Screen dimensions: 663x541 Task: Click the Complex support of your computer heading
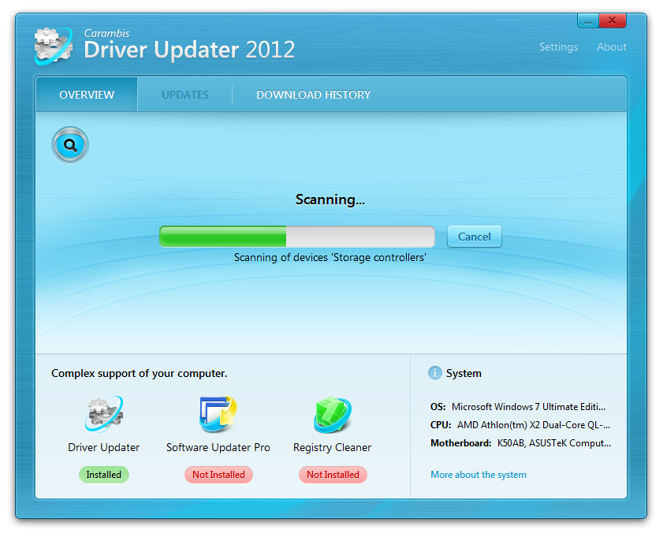pyautogui.click(x=139, y=373)
